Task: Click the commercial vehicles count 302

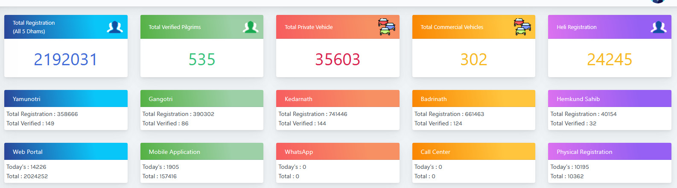Action: tap(473, 59)
